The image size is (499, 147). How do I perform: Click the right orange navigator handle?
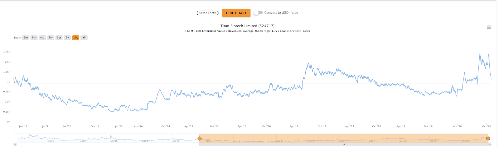click(x=488, y=139)
